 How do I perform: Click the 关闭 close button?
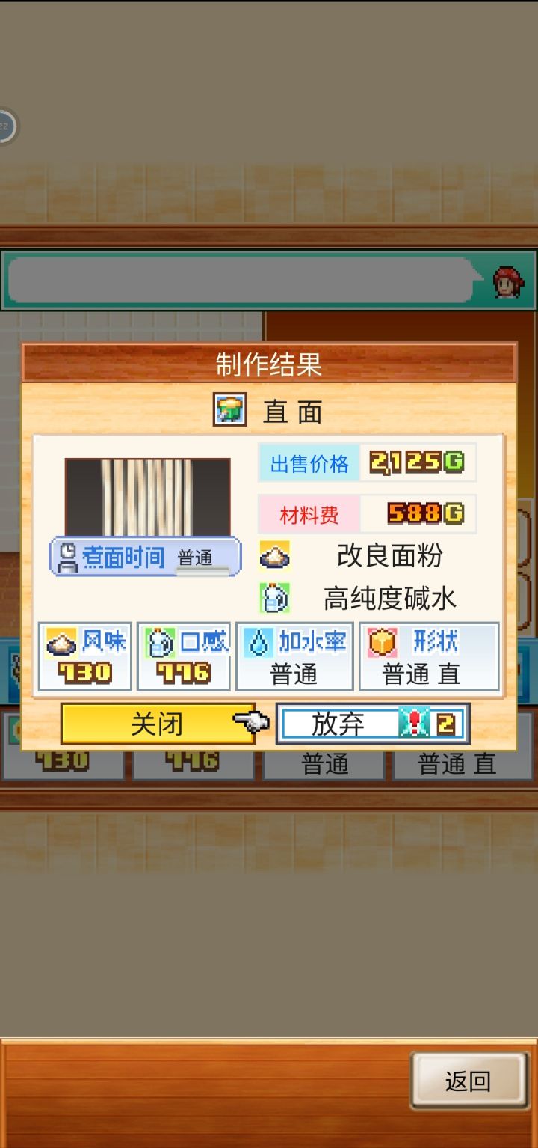[157, 724]
